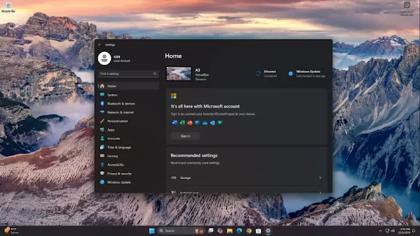420x236 pixels.
Task: Open Accounts via its person icon
Action: click(x=102, y=138)
